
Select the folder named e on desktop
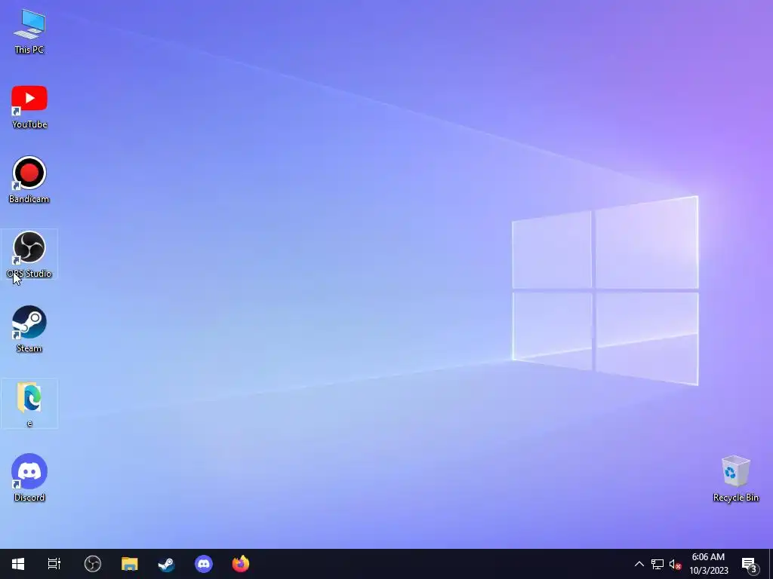[x=29, y=404]
